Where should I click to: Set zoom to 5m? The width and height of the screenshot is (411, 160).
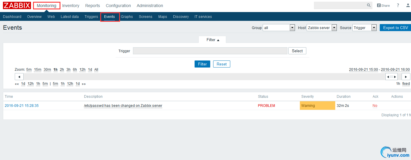click(x=29, y=70)
